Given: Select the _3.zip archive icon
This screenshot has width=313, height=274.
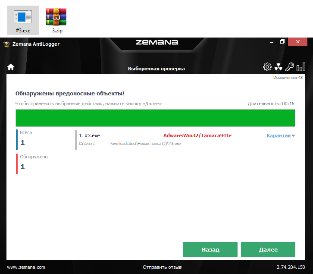Looking at the screenshot, I should pyautogui.click(x=56, y=20).
